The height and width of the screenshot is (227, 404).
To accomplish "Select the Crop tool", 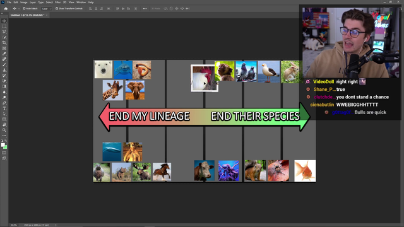I will pos(4,43).
